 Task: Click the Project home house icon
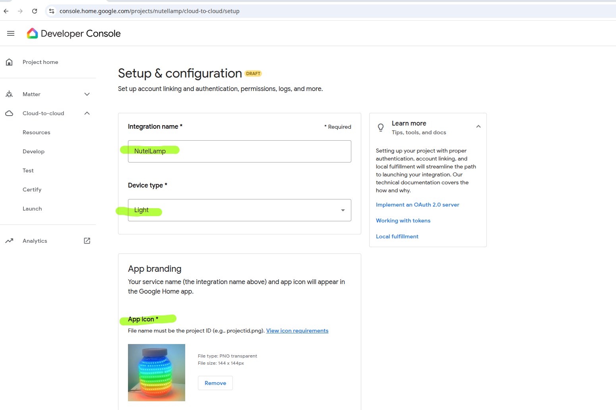[9, 62]
